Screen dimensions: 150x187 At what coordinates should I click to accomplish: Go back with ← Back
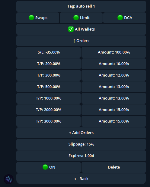coord(81,179)
